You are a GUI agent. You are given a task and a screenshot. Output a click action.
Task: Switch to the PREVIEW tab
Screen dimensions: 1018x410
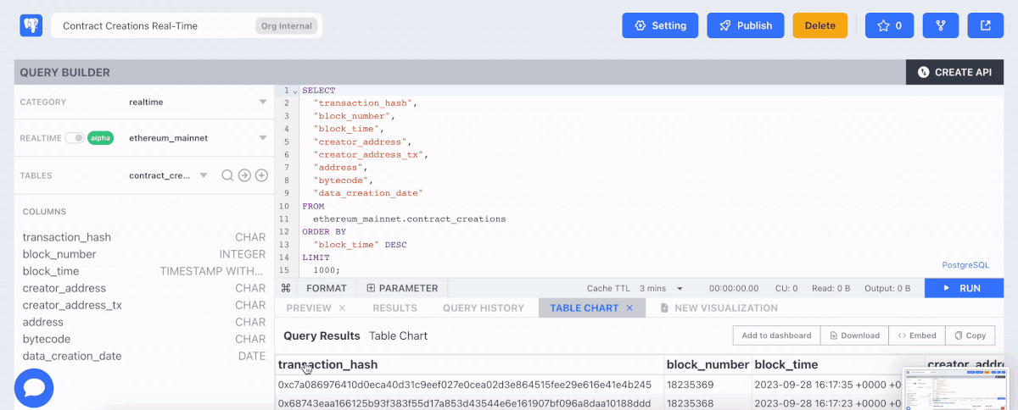pos(308,307)
